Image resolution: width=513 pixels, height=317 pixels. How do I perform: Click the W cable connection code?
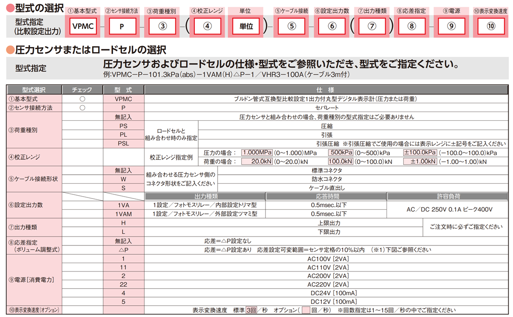(x=123, y=179)
